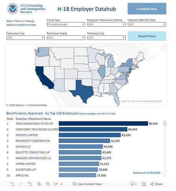
Task: Select Illinois on the map
Action: click(x=102, y=71)
